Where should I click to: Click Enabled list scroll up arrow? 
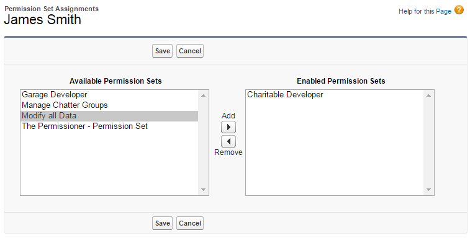[x=428, y=95]
